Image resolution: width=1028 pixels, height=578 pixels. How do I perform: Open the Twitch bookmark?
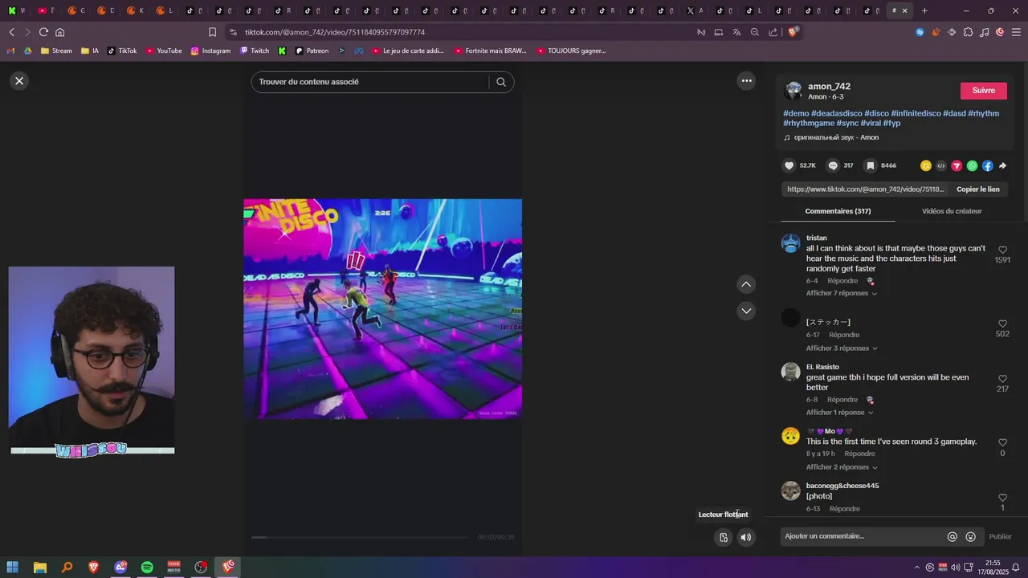[x=255, y=51]
